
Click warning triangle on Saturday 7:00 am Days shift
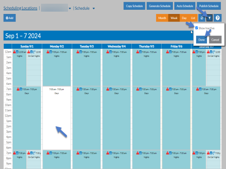pos(198,89)
